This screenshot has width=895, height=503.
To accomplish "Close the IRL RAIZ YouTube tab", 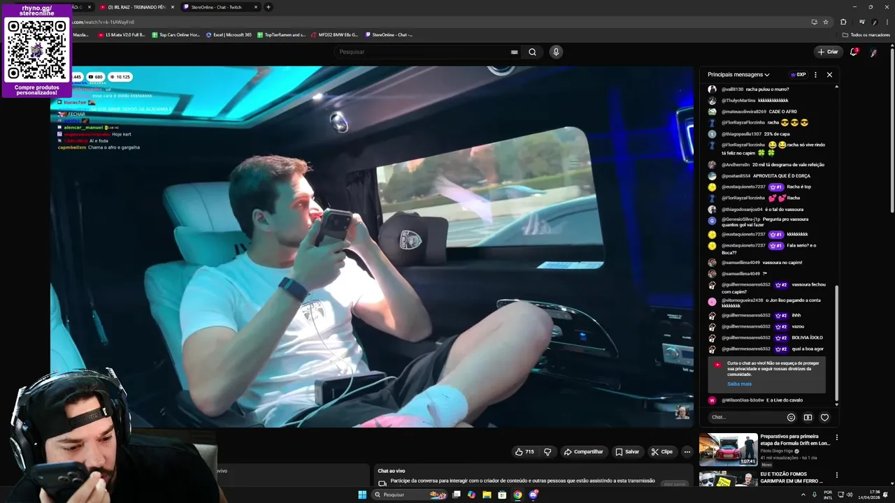I will click(x=172, y=7).
